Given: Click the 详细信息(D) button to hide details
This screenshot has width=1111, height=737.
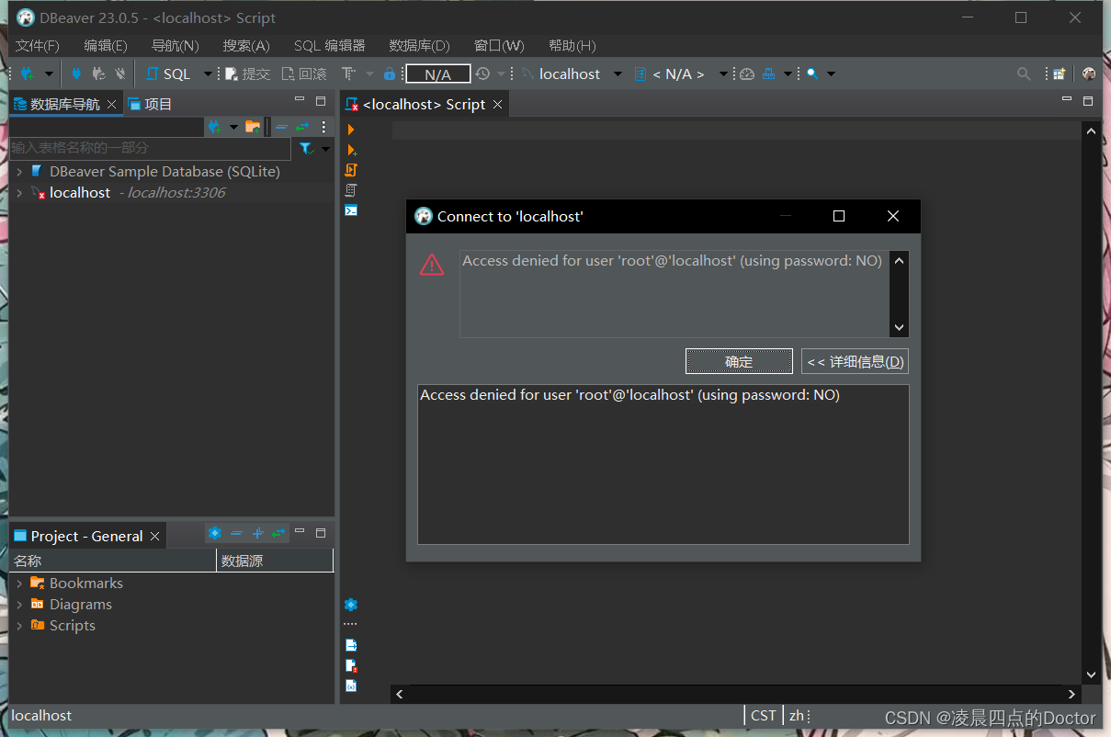Looking at the screenshot, I should (855, 360).
